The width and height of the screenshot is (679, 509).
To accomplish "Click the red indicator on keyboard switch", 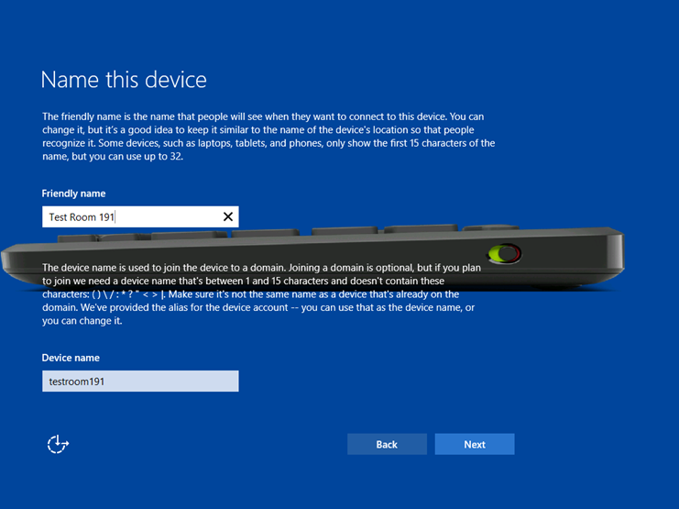I will click(x=513, y=254).
